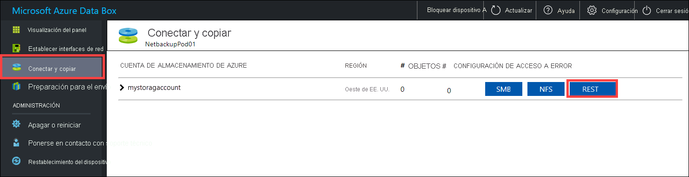Click the Ponerse en contacto con soporte icon
The height and width of the screenshot is (177, 689).
click(x=16, y=143)
